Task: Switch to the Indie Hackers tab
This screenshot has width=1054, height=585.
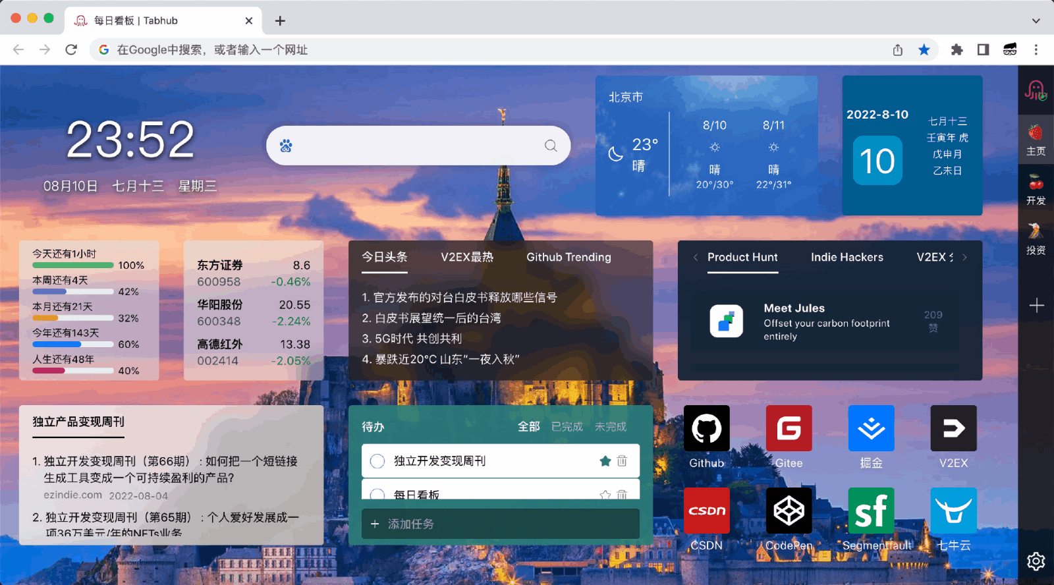Action: click(x=847, y=257)
